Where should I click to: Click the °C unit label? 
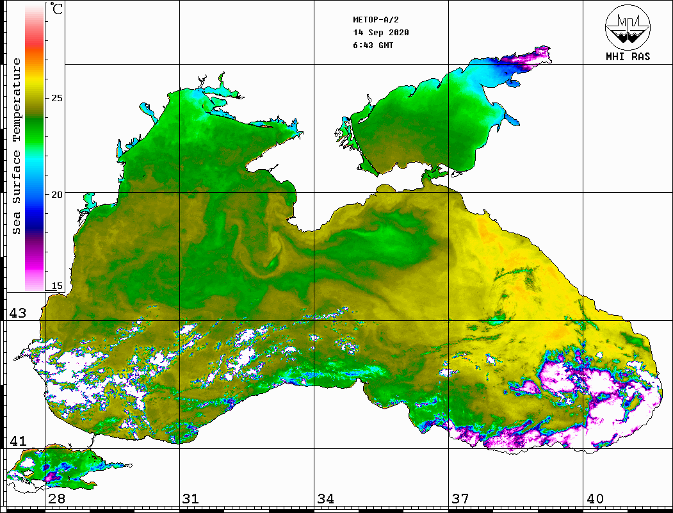point(56,9)
